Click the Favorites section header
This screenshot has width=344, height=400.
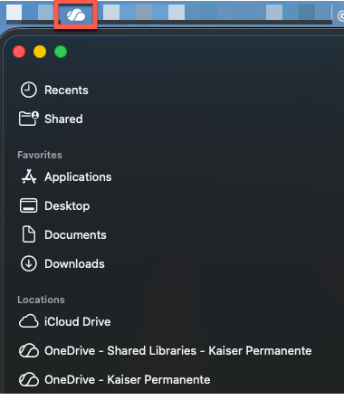40,155
